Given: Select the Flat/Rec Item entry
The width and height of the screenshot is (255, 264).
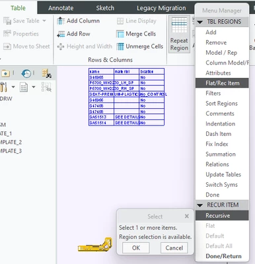Looking at the screenshot, I should pyautogui.click(x=222, y=83).
